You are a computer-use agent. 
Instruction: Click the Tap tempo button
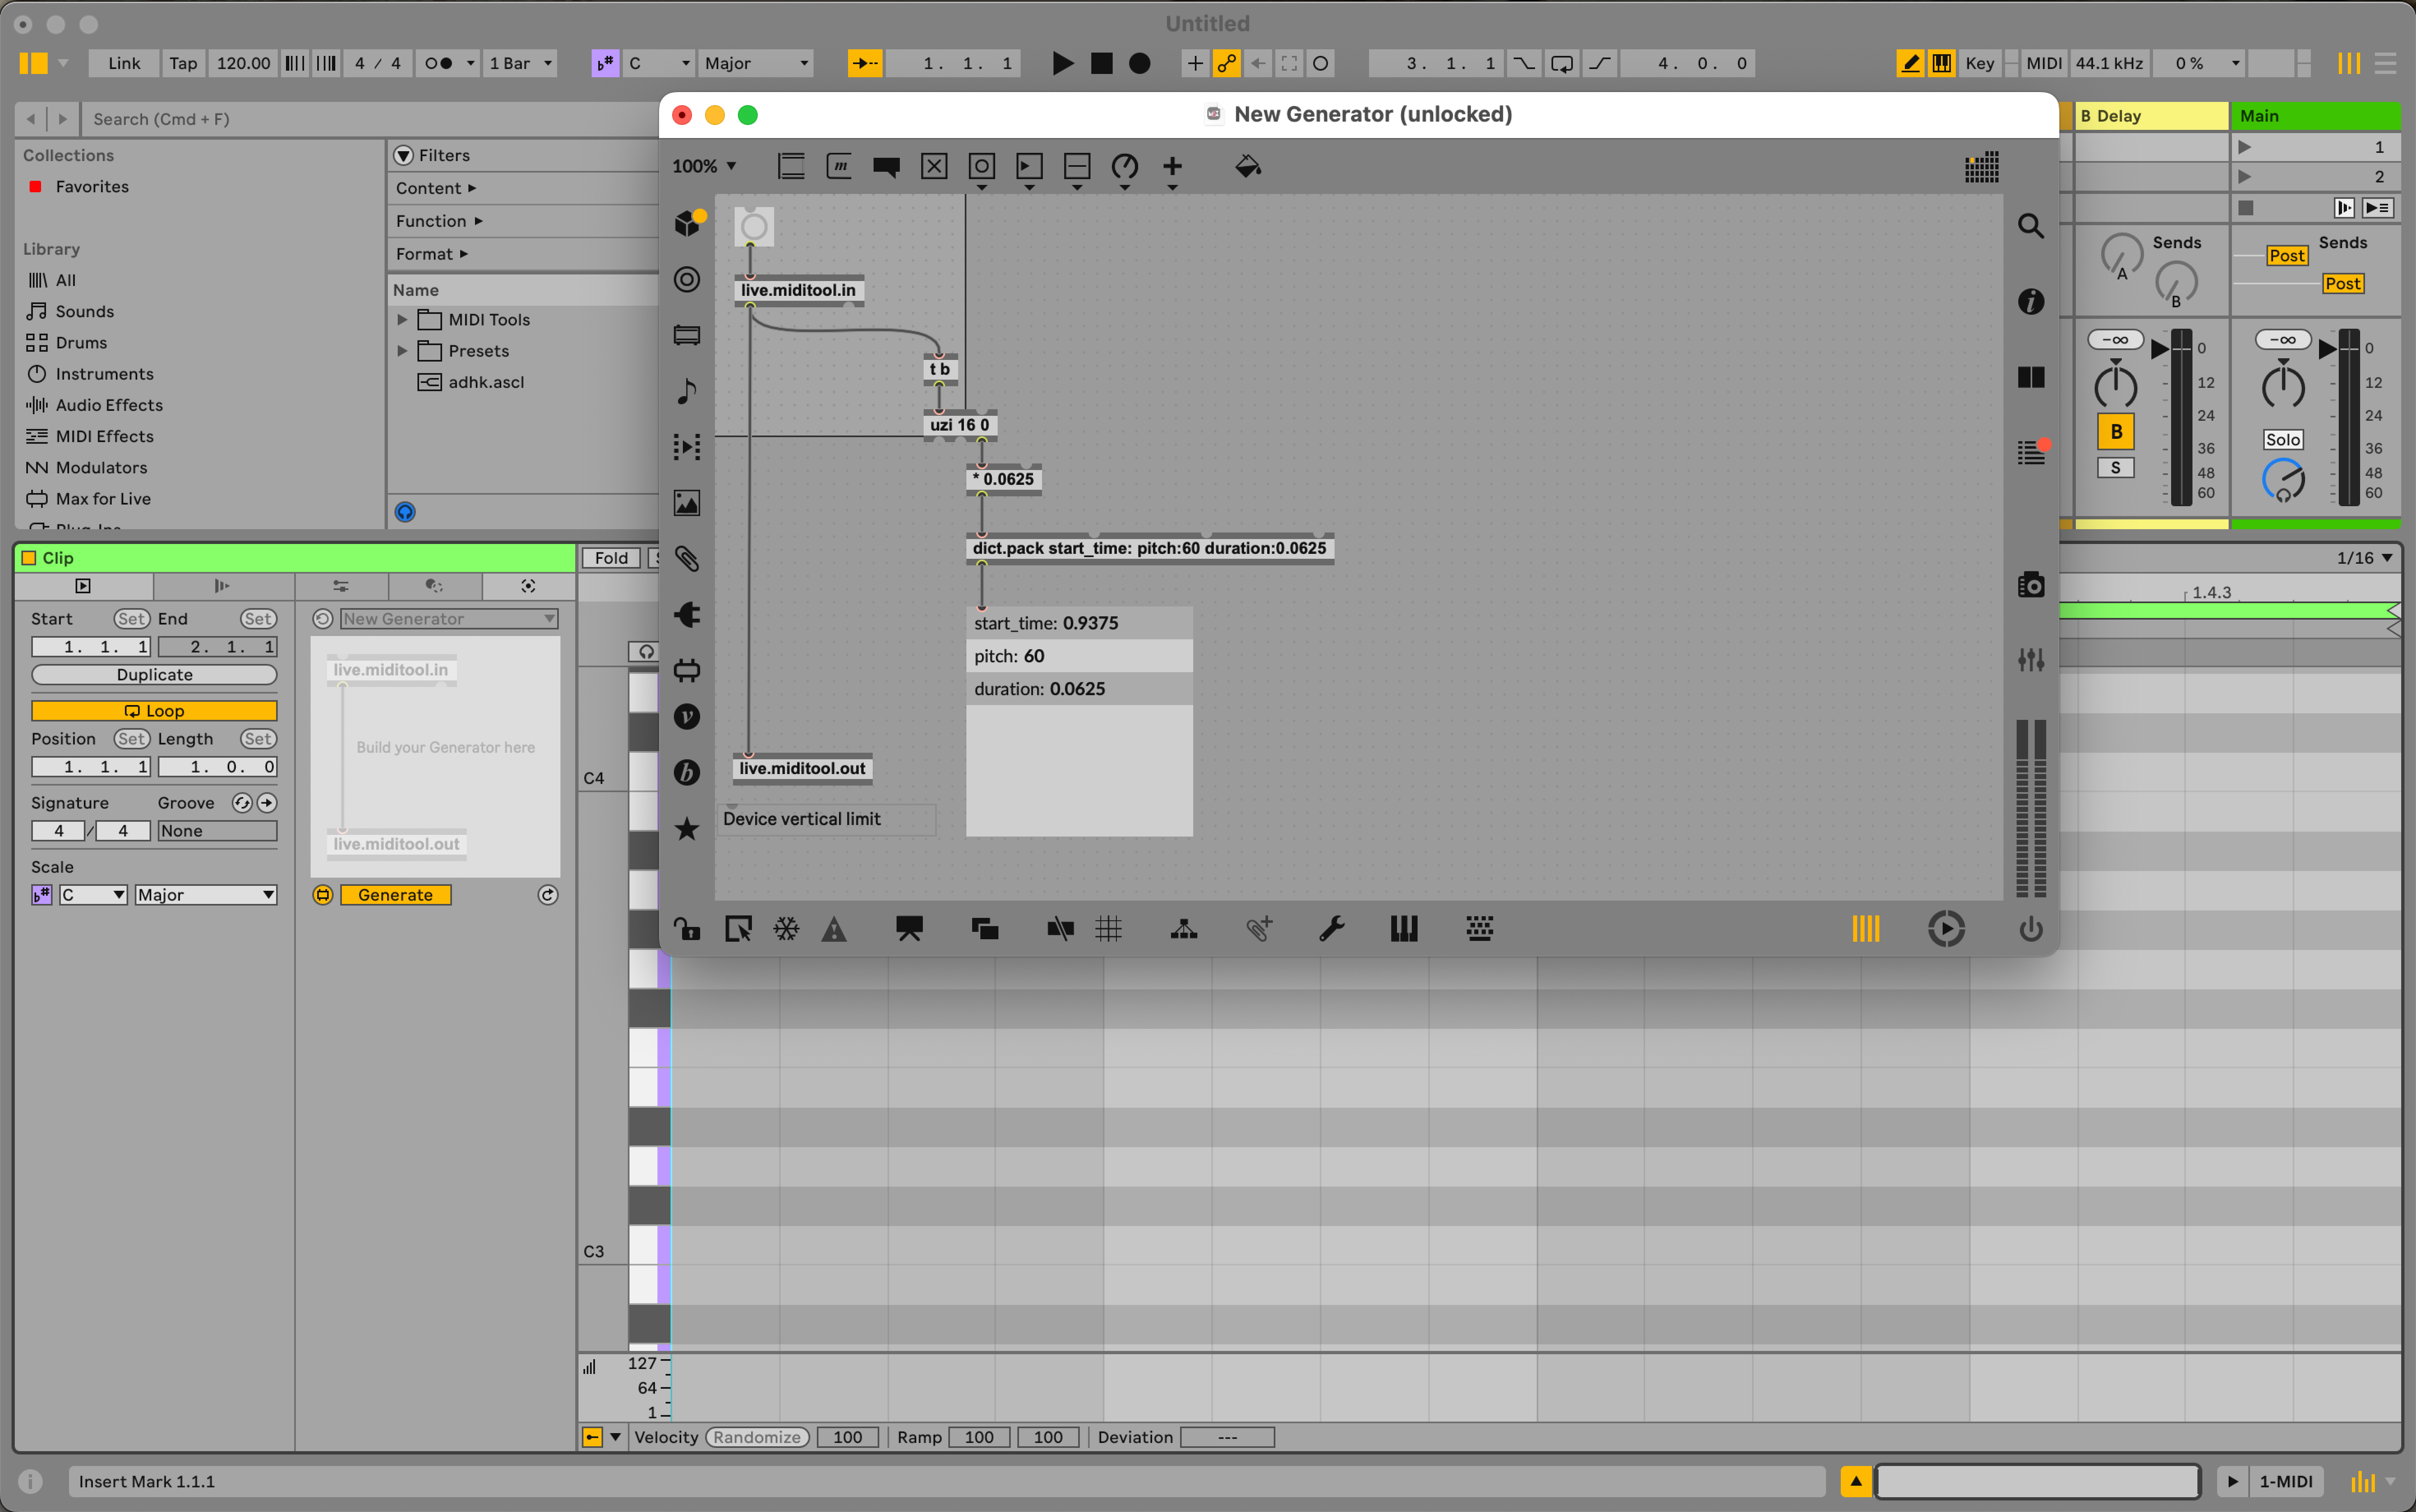point(183,63)
